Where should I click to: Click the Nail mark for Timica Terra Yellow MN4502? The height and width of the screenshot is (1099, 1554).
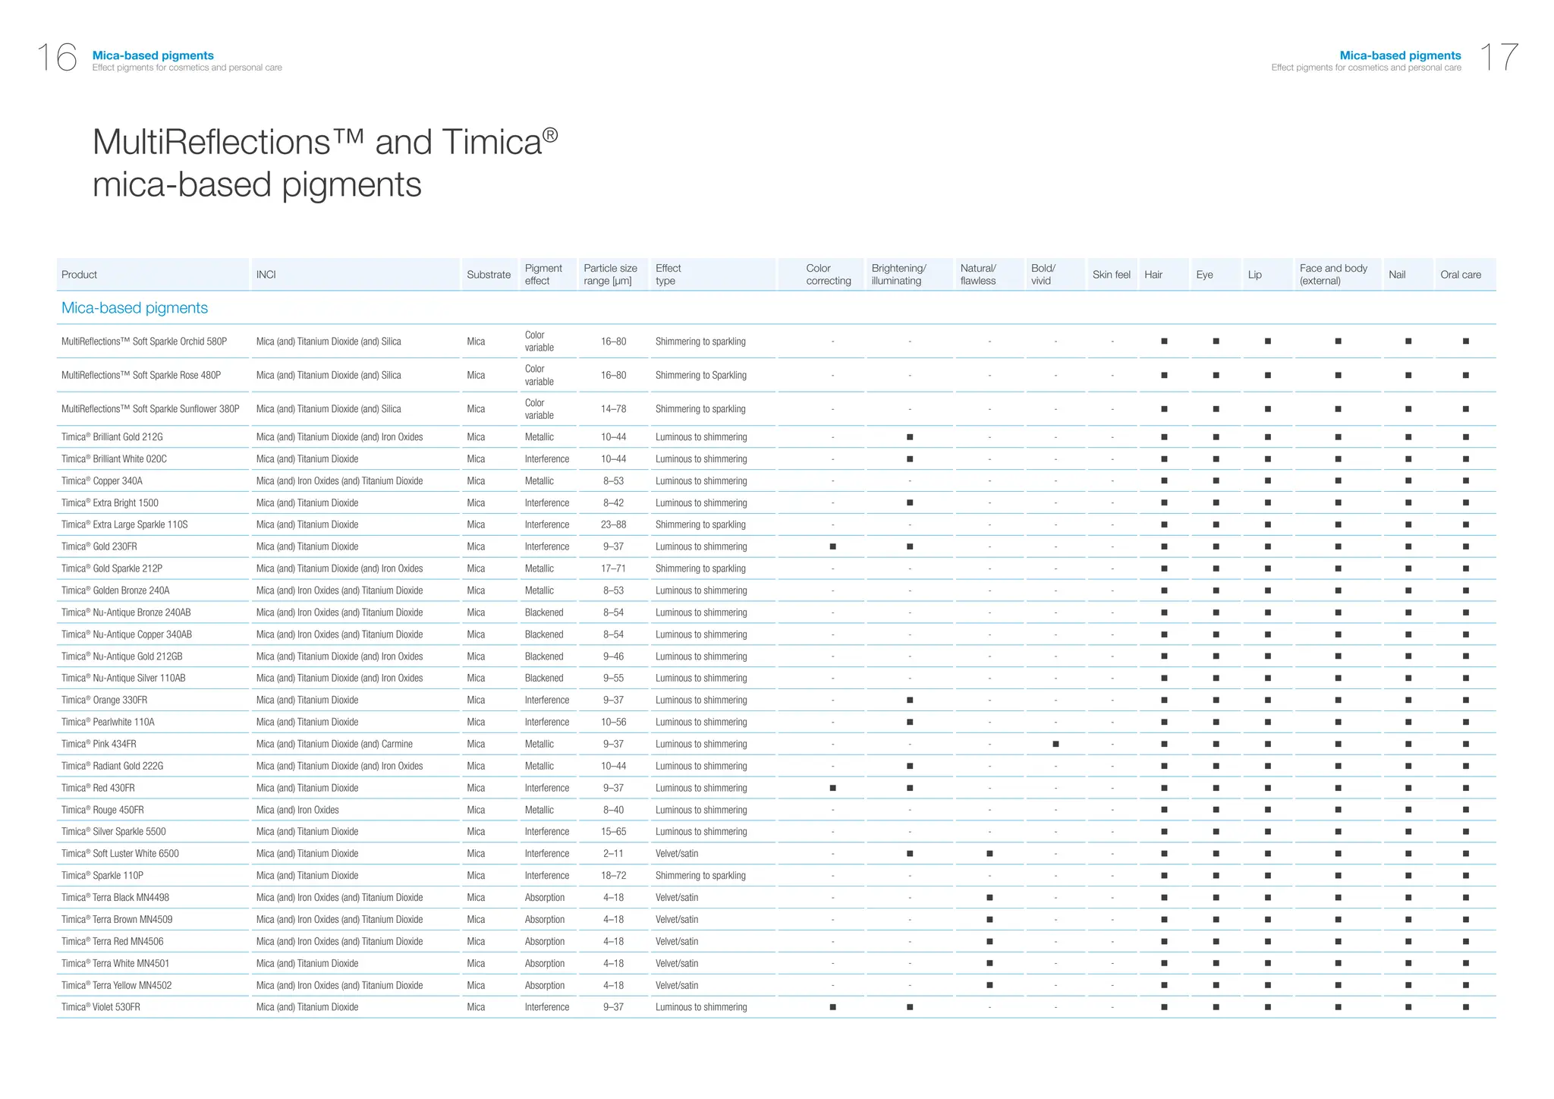pos(1408,985)
